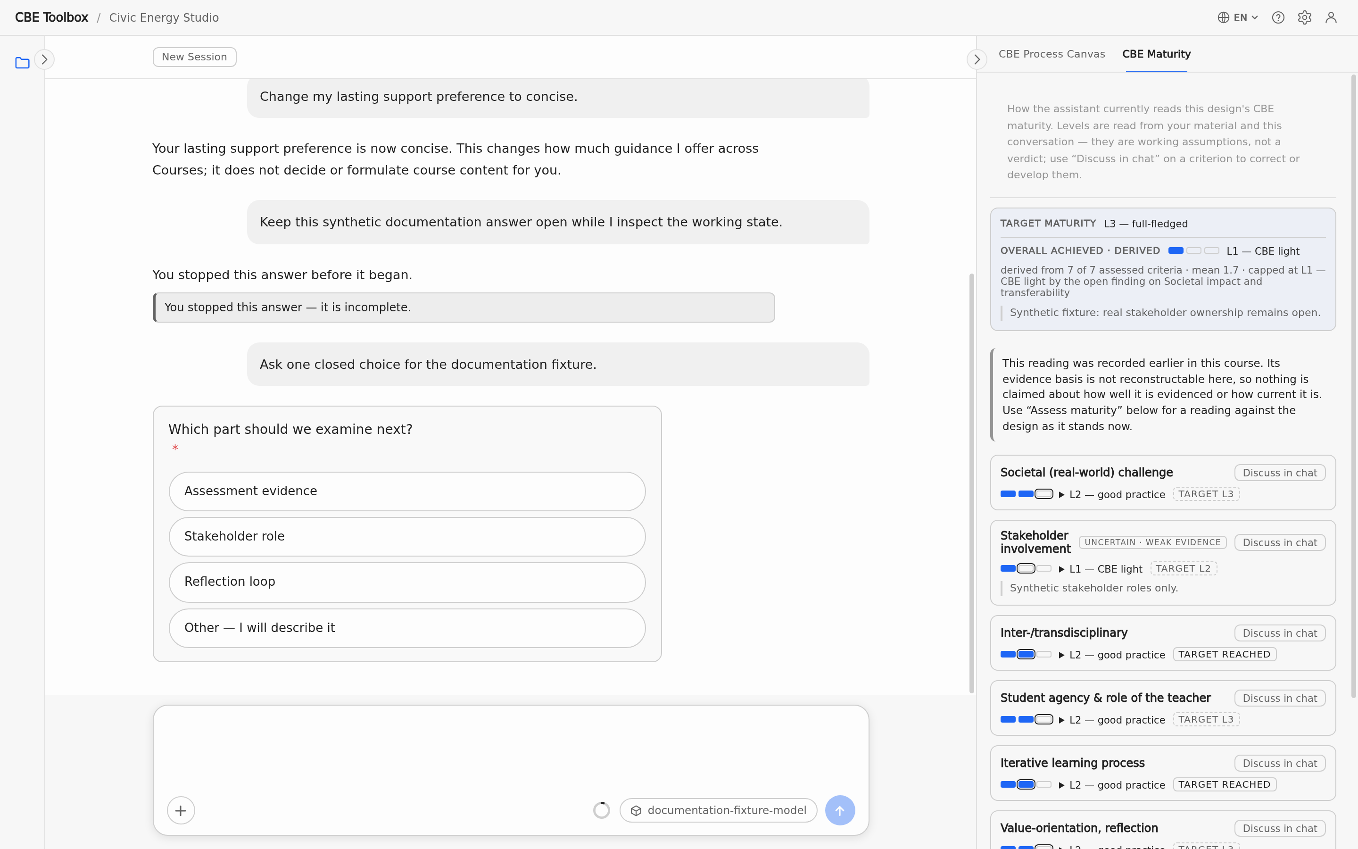Viewport: 1358px width, 849px height.
Task: Discuss Societal (real-world) challenge in chat
Action: (1279, 473)
